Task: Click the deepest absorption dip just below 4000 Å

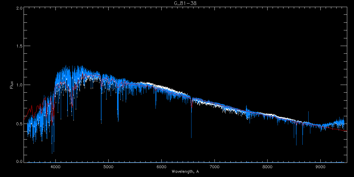Action: coord(52,153)
